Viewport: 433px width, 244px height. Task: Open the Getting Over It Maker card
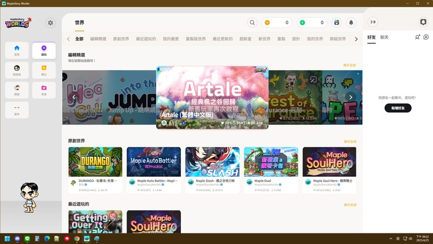[95, 222]
